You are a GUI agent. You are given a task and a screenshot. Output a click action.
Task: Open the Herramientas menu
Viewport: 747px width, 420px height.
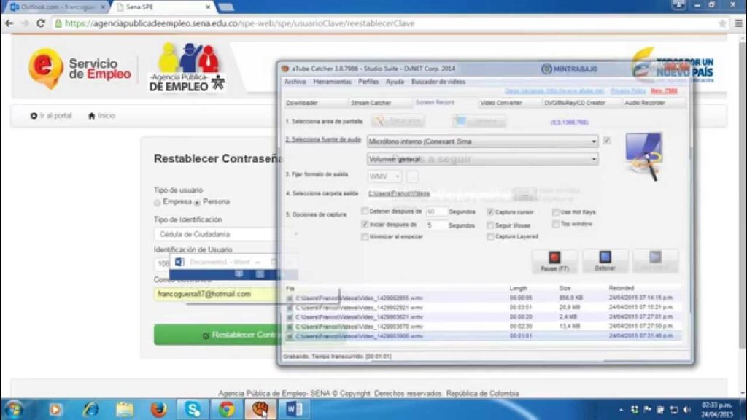(332, 82)
